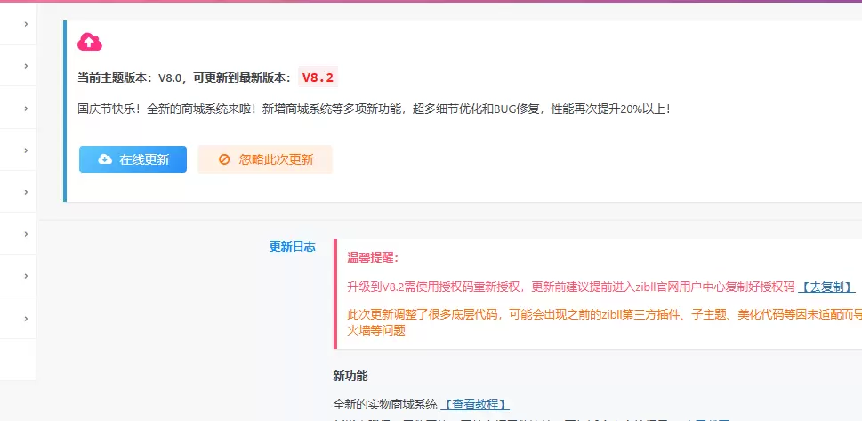Click the orange 此次更新调整了很多底层代码 warning
The image size is (862, 421).
(x=605, y=322)
